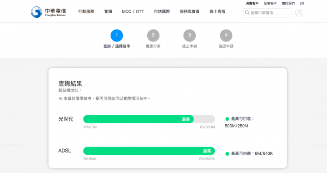Image resolution: width=327 pixels, height=173 pixels.
Task: Click the 確認申請 step label
Action: coord(226,46)
